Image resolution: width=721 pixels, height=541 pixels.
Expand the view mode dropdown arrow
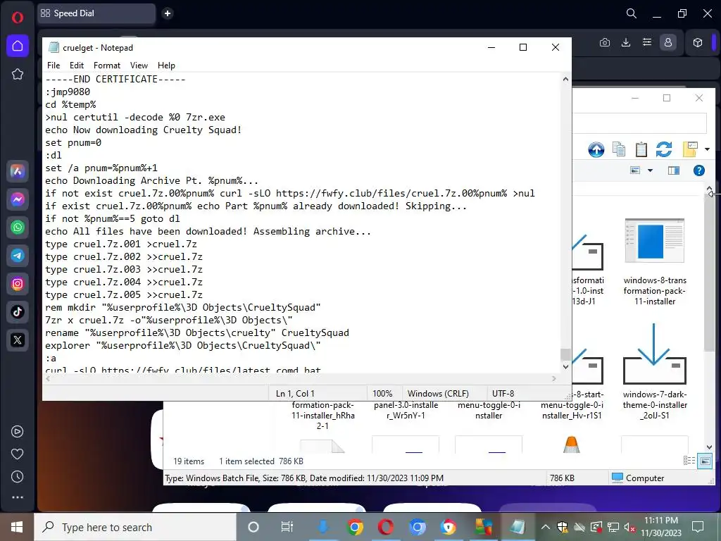(650, 170)
